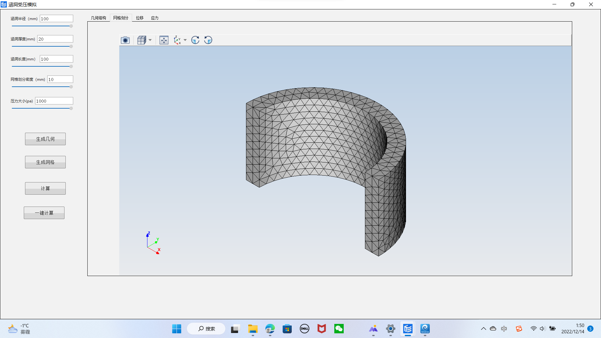Open the mountain photo app on the taskbar
The image size is (601, 338).
(x=373, y=329)
